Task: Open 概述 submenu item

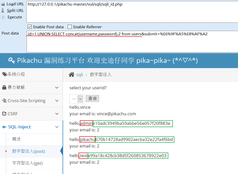Action: [x=16, y=139]
